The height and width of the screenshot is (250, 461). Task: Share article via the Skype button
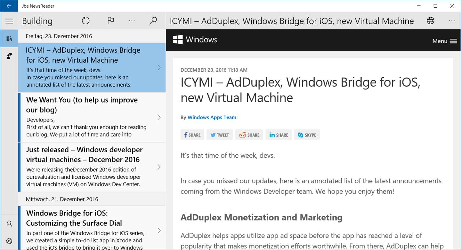307,135
